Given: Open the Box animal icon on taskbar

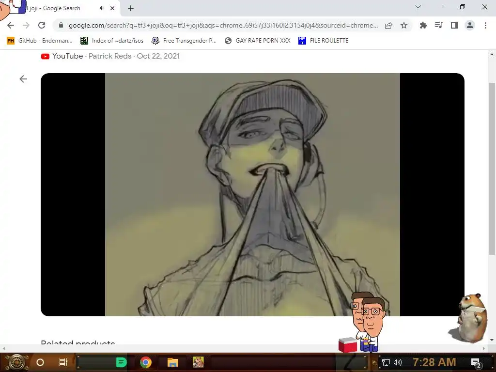Looking at the screenshot, I should pos(198,362).
